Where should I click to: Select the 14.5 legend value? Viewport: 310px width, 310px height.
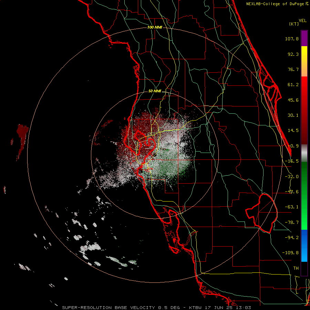pos(293,131)
